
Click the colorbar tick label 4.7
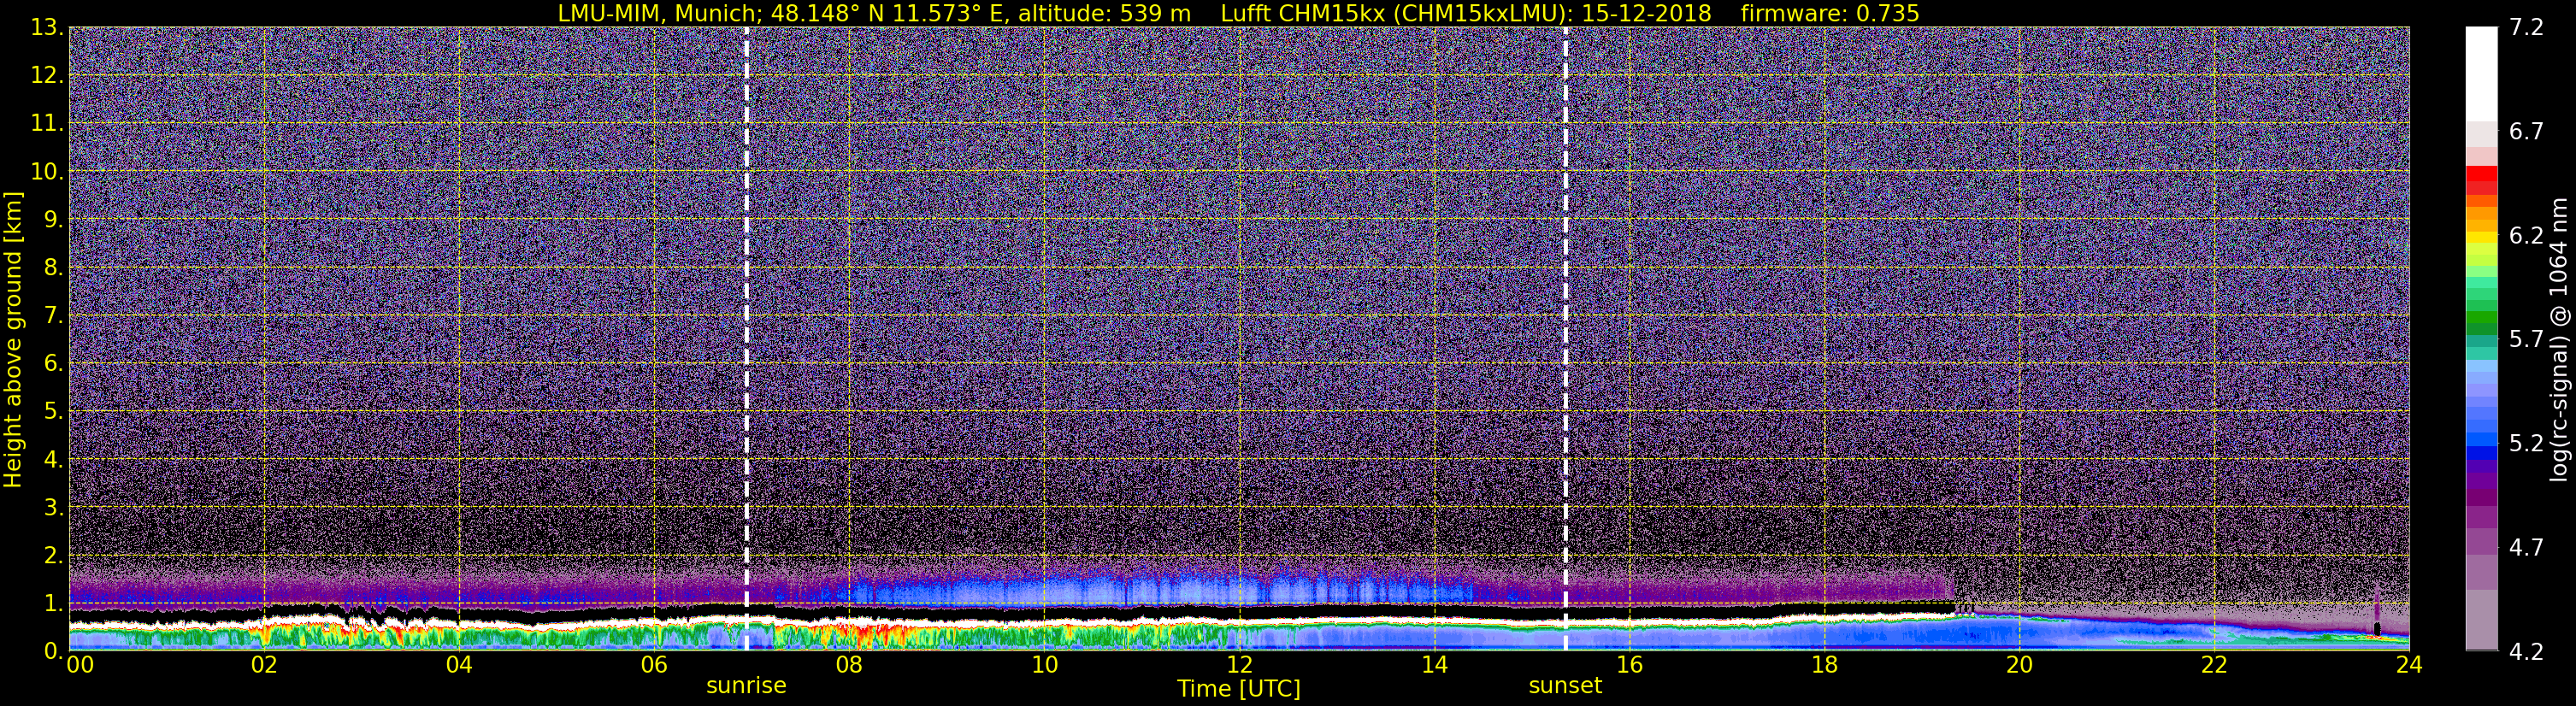tap(2526, 547)
